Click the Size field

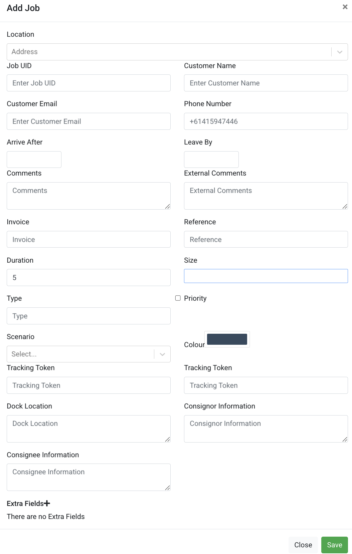(266, 276)
